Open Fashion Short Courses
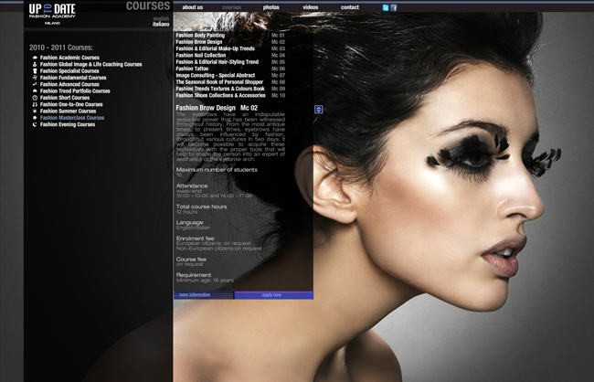This screenshot has height=382, width=594. [65, 98]
